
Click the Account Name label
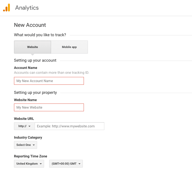pos(26,68)
